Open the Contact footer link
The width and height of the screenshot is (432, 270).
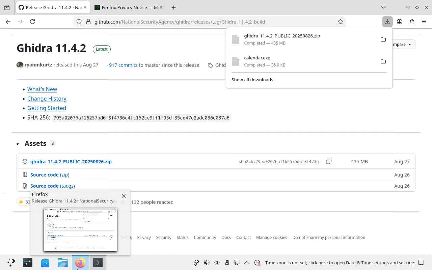coord(243,237)
